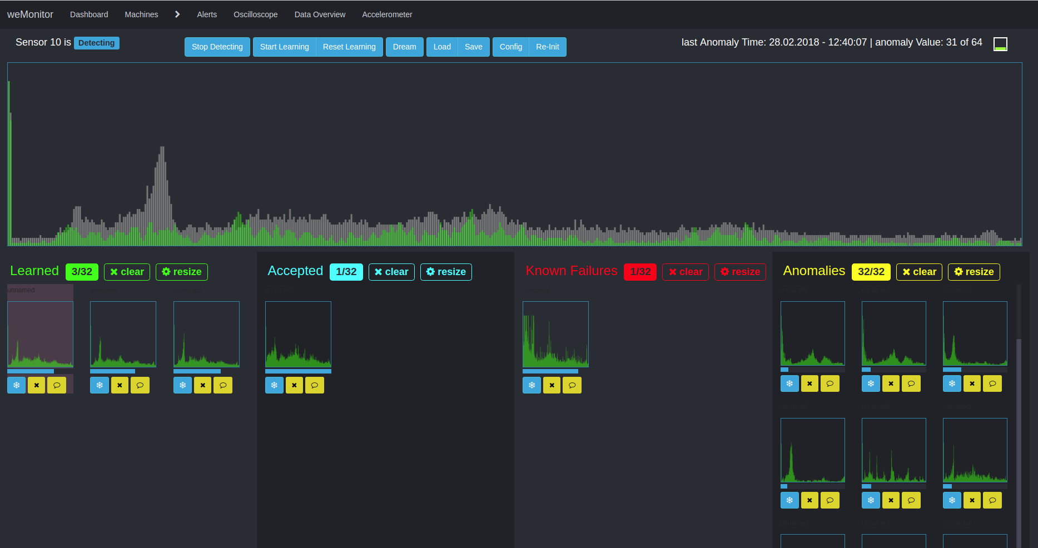Freeze the Accepted pattern with snowflake icon

pyautogui.click(x=275, y=385)
